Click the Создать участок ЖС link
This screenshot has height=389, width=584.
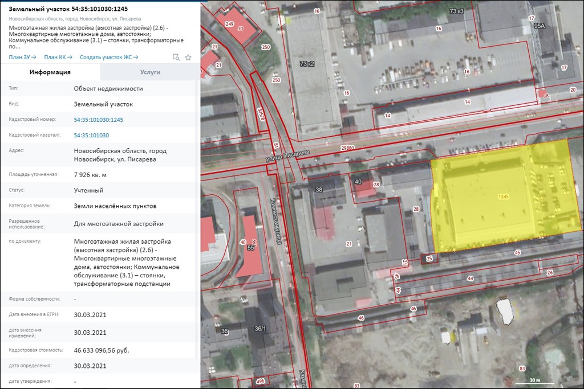[109, 57]
